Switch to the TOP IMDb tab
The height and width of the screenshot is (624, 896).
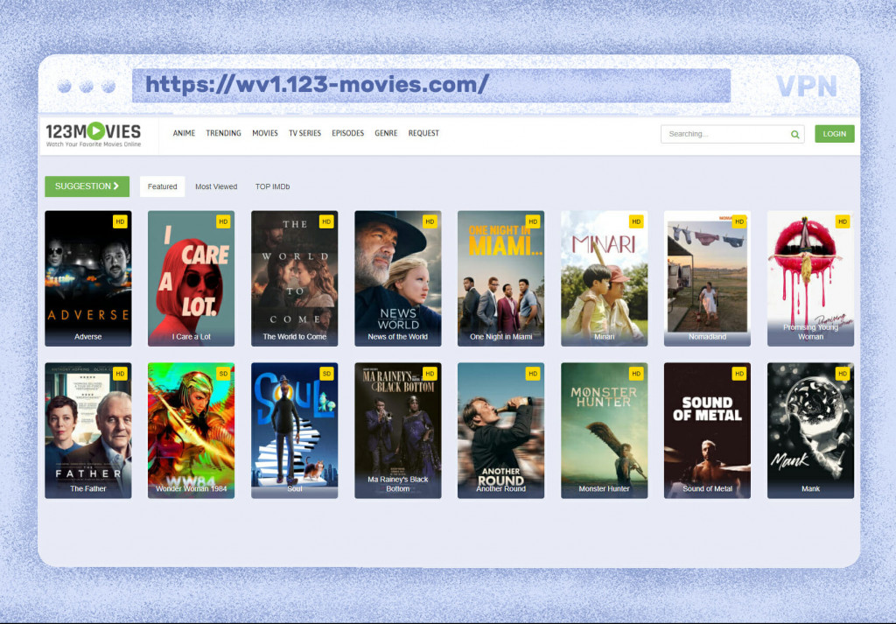273,186
